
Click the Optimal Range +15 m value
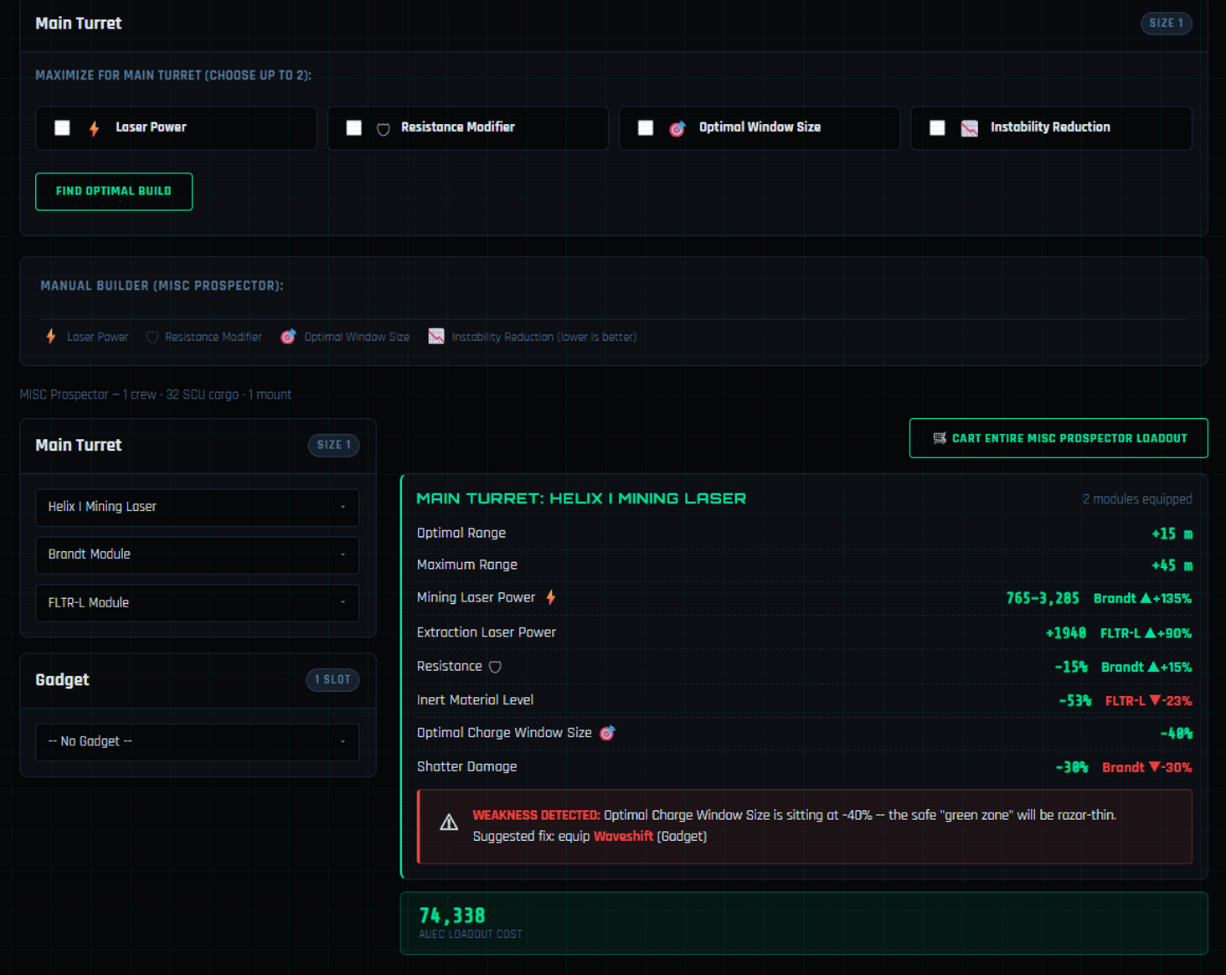click(x=1172, y=534)
